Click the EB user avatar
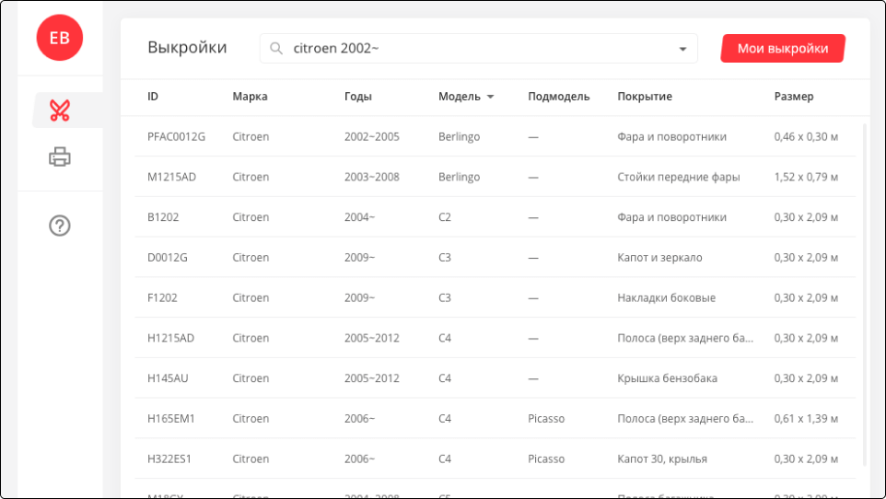 [x=59, y=37]
